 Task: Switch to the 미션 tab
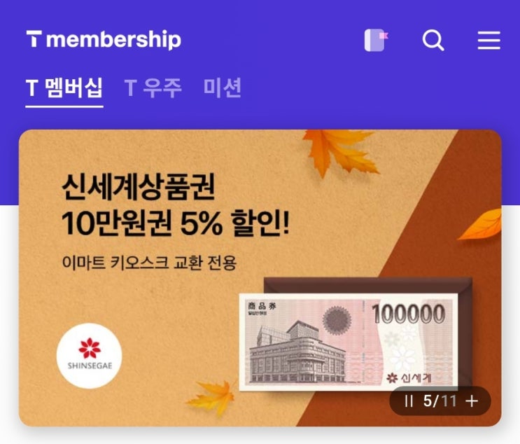pos(223,88)
